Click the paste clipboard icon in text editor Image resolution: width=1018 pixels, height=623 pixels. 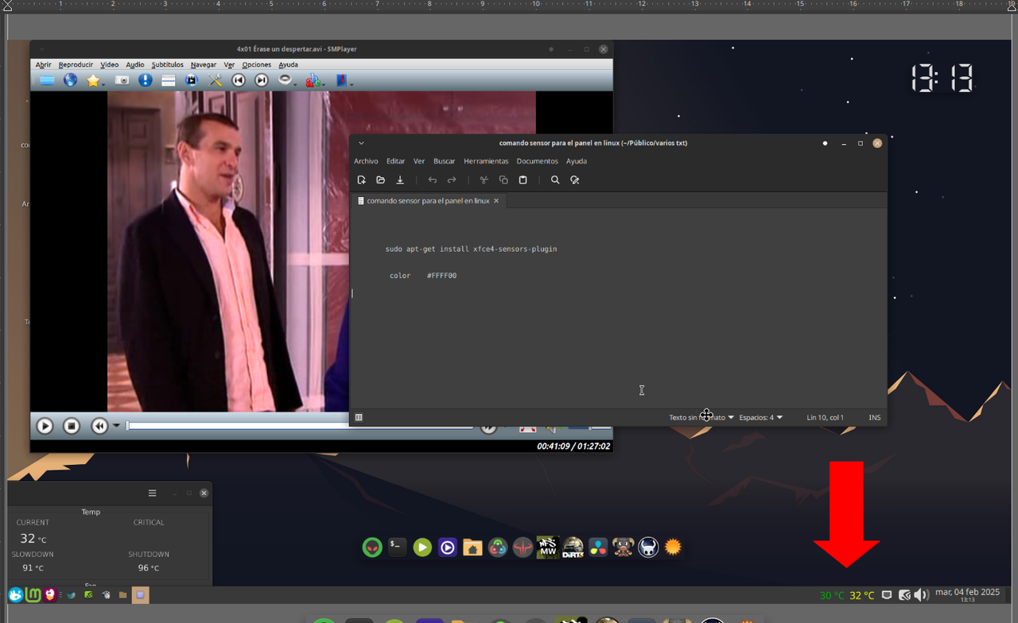pyautogui.click(x=523, y=180)
